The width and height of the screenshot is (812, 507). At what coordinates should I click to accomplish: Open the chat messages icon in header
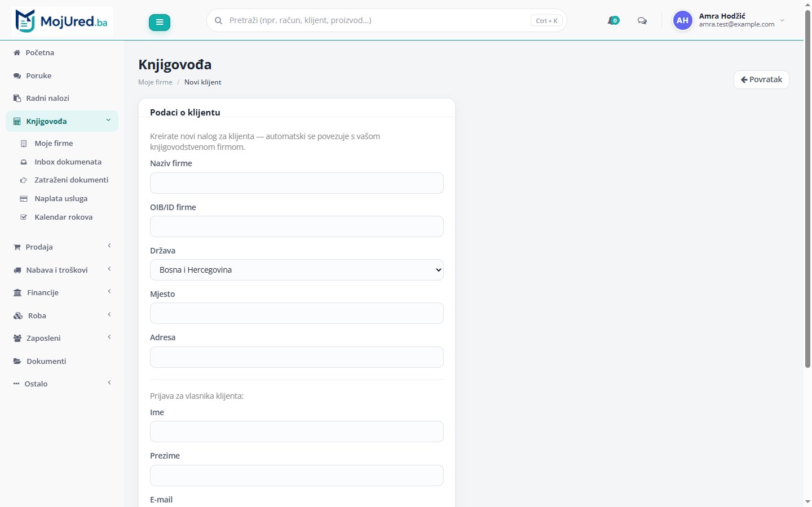(x=642, y=21)
